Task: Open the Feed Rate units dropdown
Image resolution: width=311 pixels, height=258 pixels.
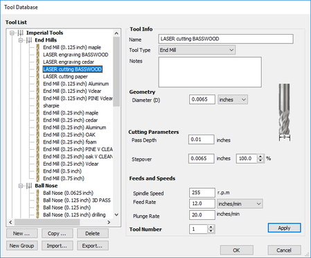Action: 240,204
